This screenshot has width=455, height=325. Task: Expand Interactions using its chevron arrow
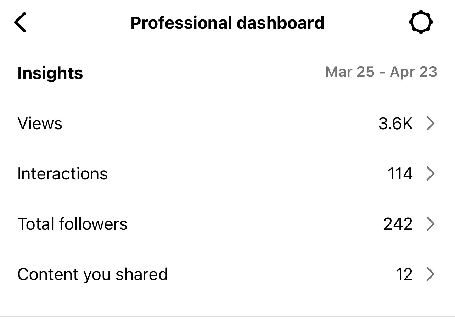pos(431,174)
